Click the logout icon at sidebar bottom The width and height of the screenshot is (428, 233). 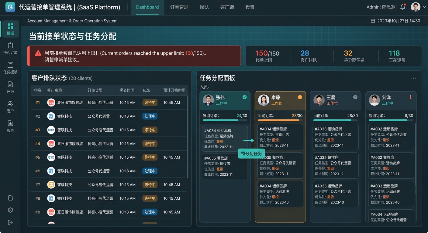[x=10, y=223]
